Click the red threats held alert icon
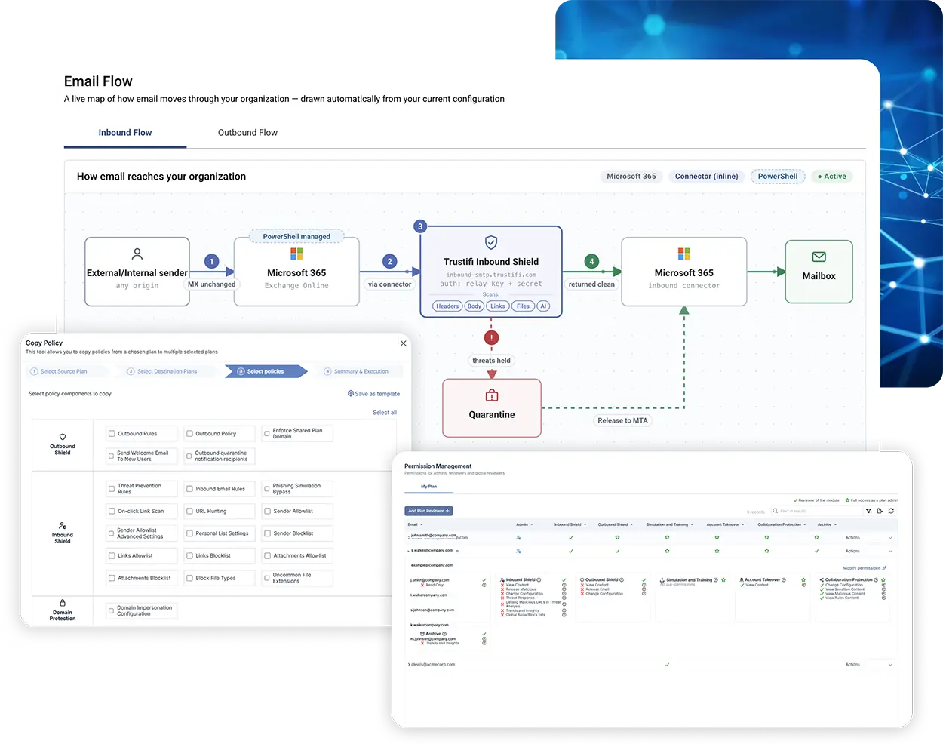Screen dimensions: 943x747 point(491,338)
